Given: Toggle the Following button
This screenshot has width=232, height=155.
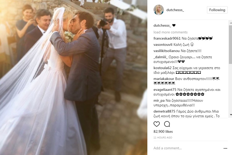Looking at the screenshot, I should pos(217,10).
